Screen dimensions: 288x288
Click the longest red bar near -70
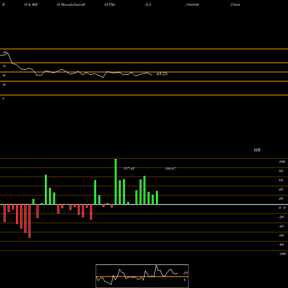click(x=29, y=221)
